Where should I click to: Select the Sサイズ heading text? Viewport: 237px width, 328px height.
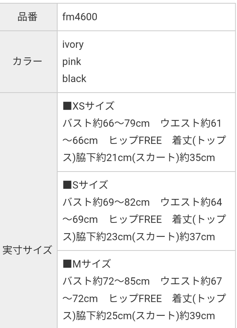coord(90,185)
